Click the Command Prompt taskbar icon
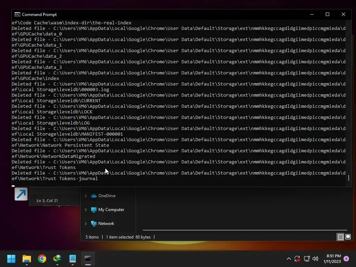The height and width of the screenshot is (267, 356). (88, 259)
